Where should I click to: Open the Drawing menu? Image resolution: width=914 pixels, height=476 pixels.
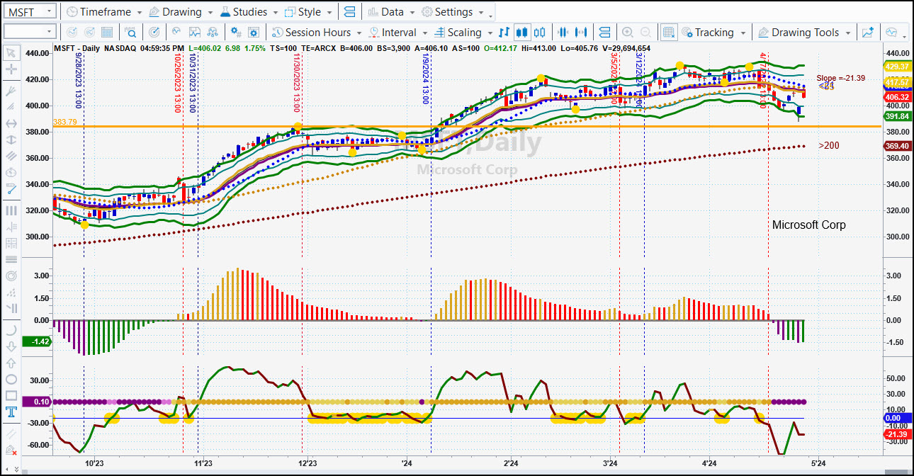click(x=180, y=12)
